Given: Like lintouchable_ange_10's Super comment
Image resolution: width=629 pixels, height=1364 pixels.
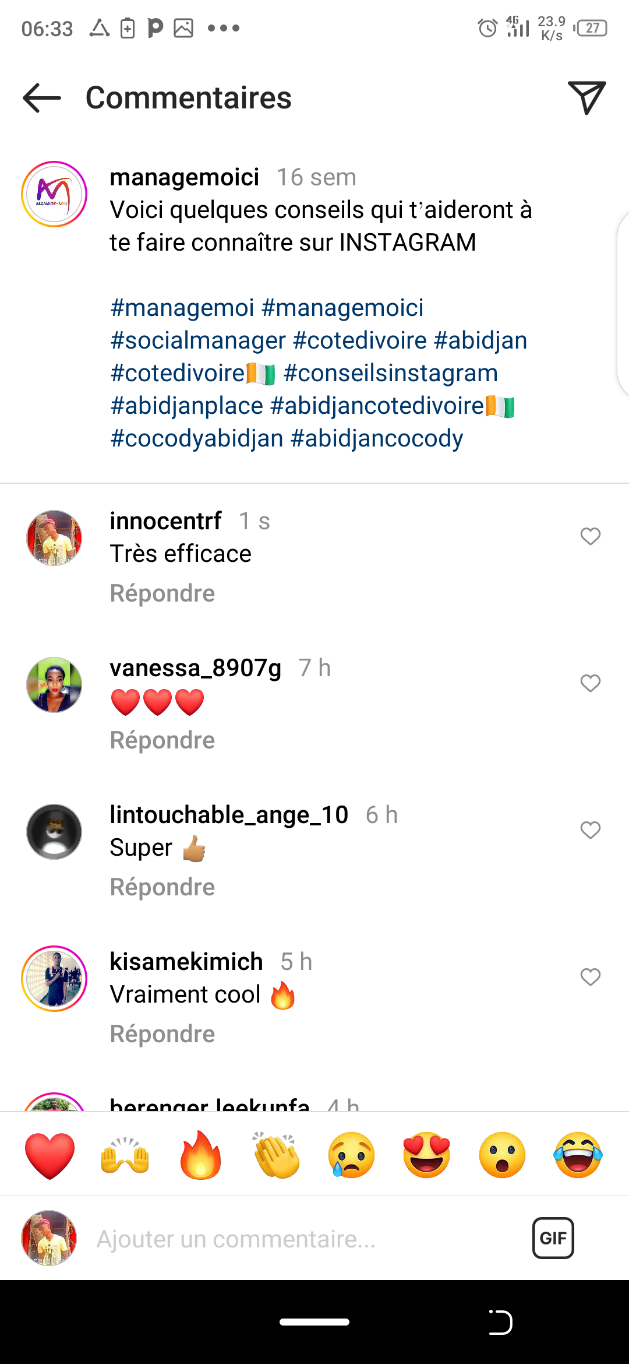Looking at the screenshot, I should pyautogui.click(x=590, y=830).
